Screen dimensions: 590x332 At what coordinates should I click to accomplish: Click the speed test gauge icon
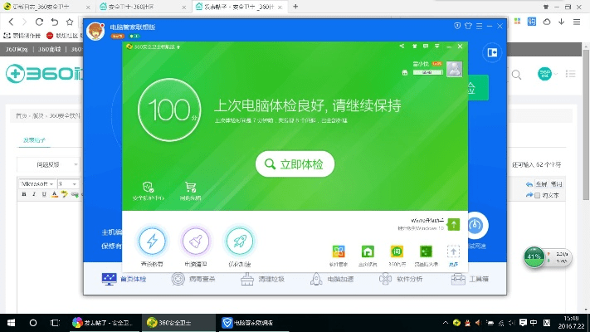click(x=475, y=226)
